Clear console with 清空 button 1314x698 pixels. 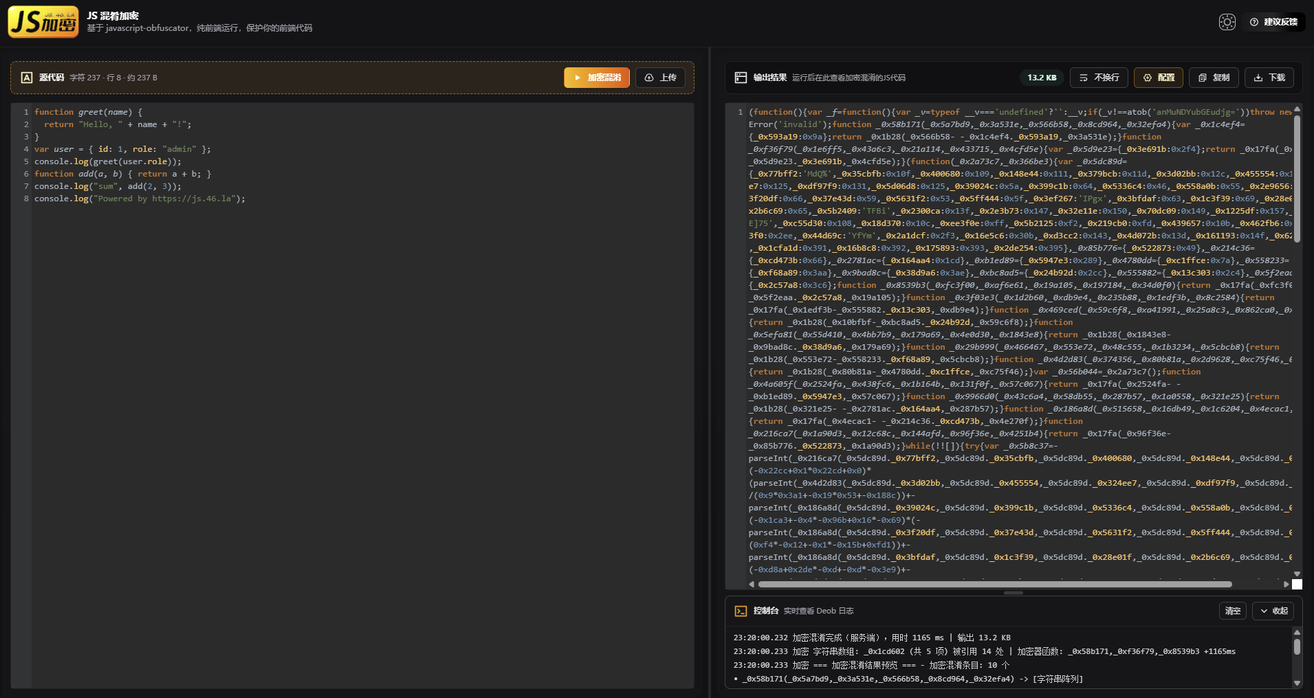(1232, 611)
